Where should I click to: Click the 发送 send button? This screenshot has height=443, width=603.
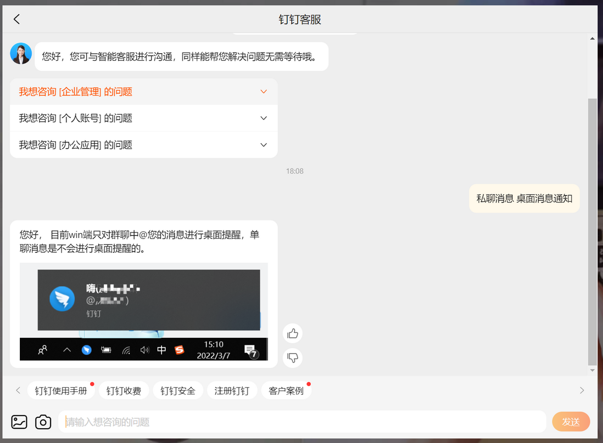[571, 422]
